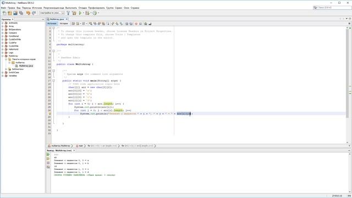The height and width of the screenshot is (198, 352).
Task: Open the Правка menu
Action: coord(11,8)
